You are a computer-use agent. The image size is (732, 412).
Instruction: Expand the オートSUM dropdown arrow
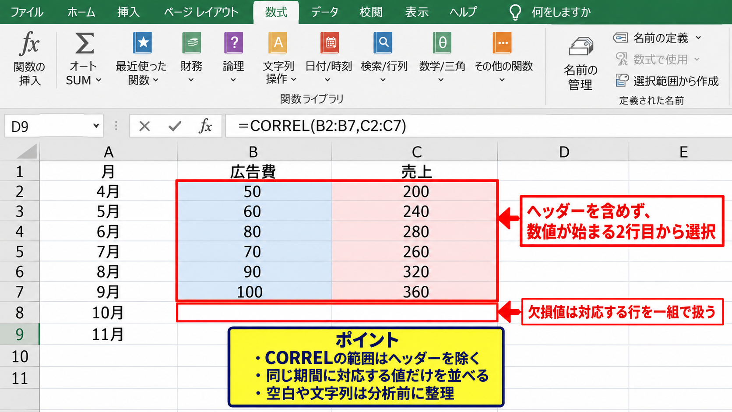tap(99, 80)
